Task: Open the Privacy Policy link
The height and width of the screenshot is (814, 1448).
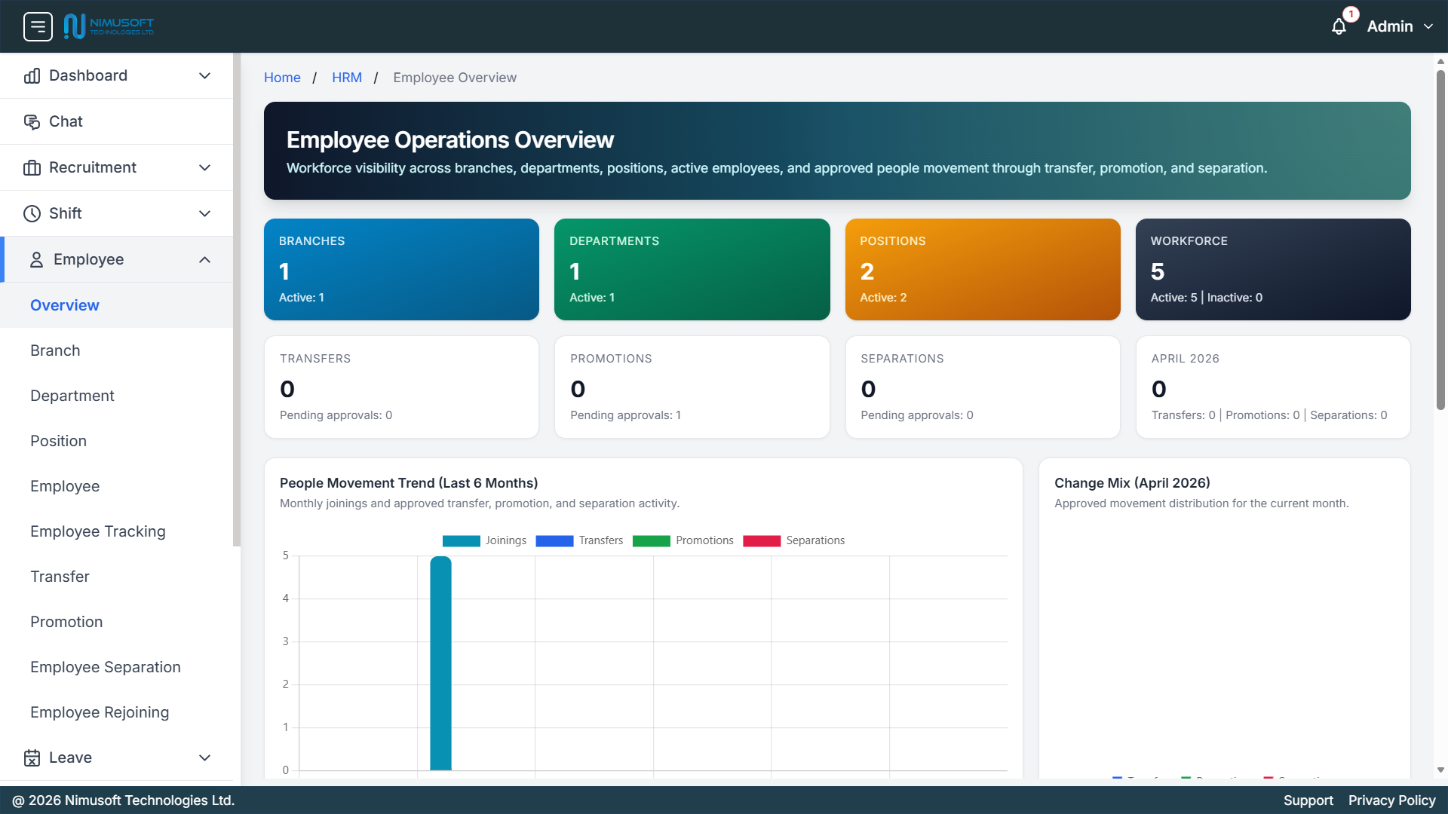Action: 1391,800
